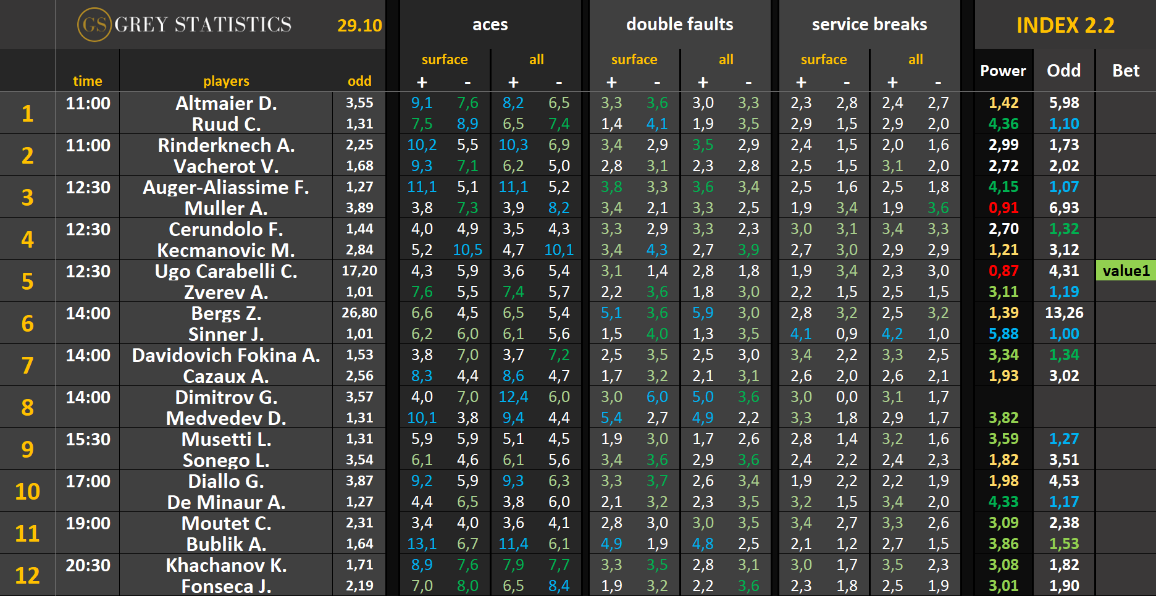
Task: Click the GS Grey Statistics logo
Action: coord(184,25)
